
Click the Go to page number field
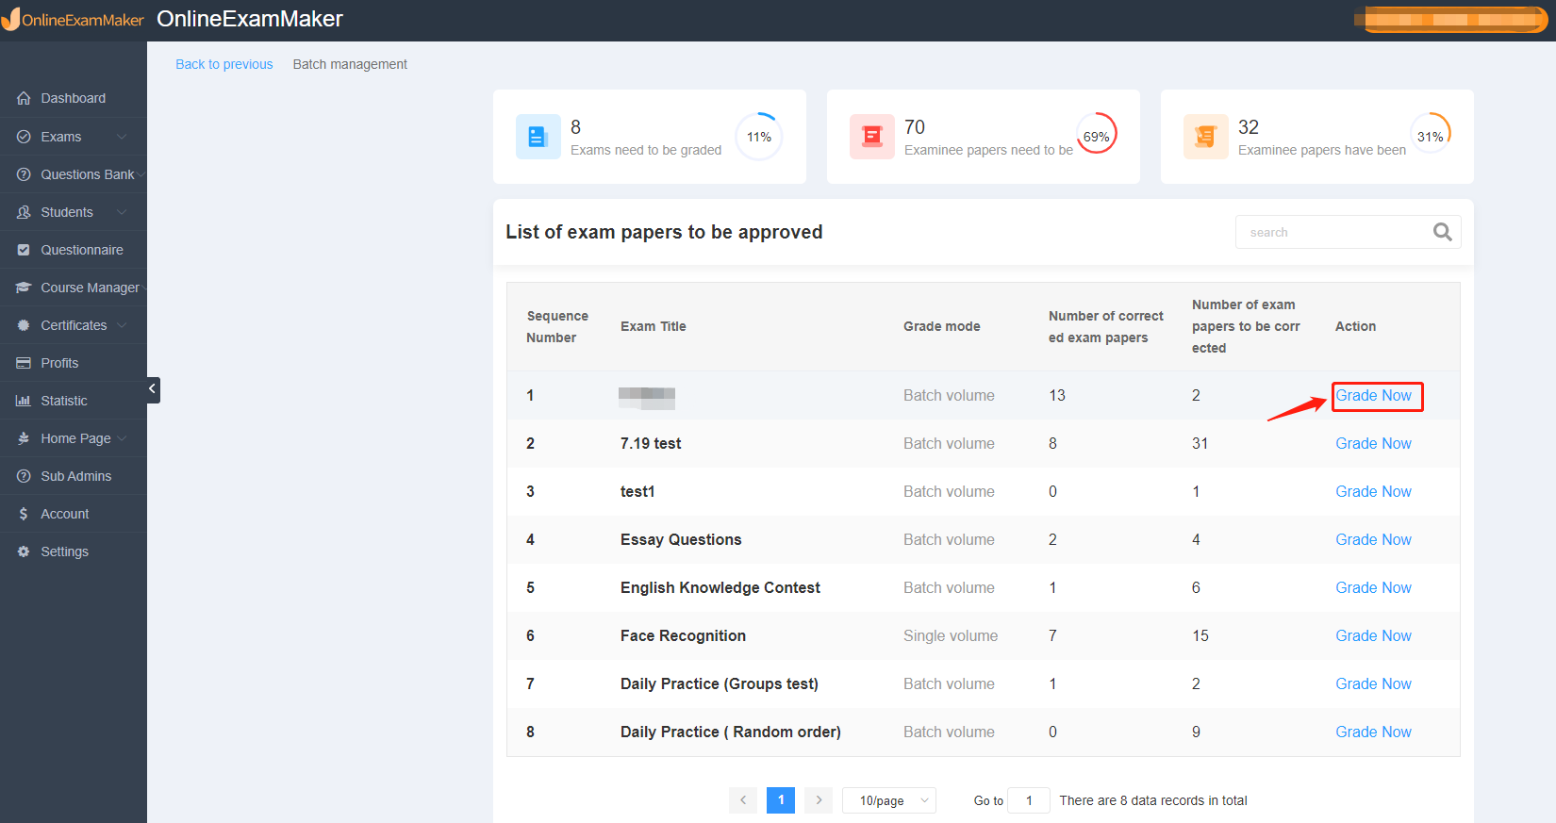1029,800
